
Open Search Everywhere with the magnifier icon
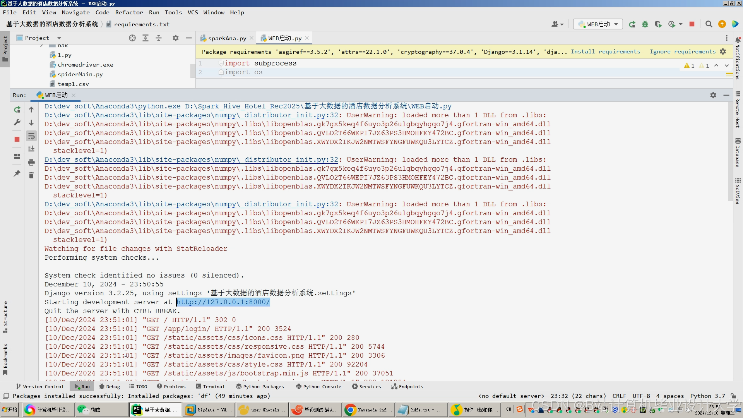[709, 24]
